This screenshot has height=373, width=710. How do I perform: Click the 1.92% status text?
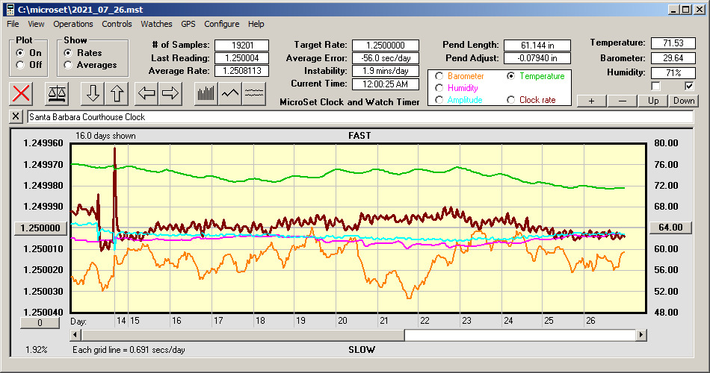pyautogui.click(x=36, y=349)
